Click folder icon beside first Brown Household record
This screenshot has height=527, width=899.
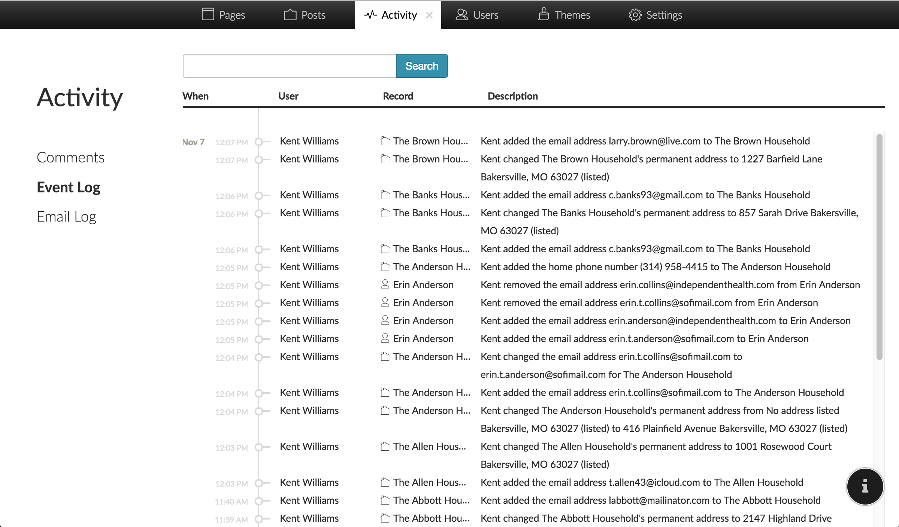(x=385, y=141)
